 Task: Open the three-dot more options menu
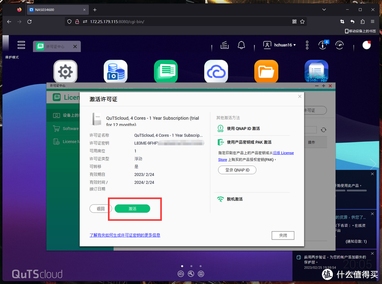[307, 45]
